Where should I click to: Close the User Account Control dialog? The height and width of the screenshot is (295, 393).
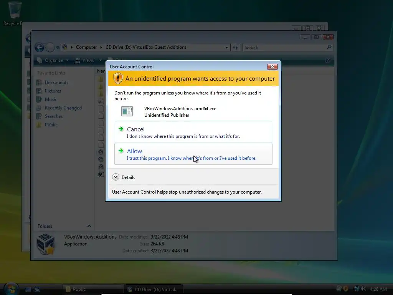(272, 66)
